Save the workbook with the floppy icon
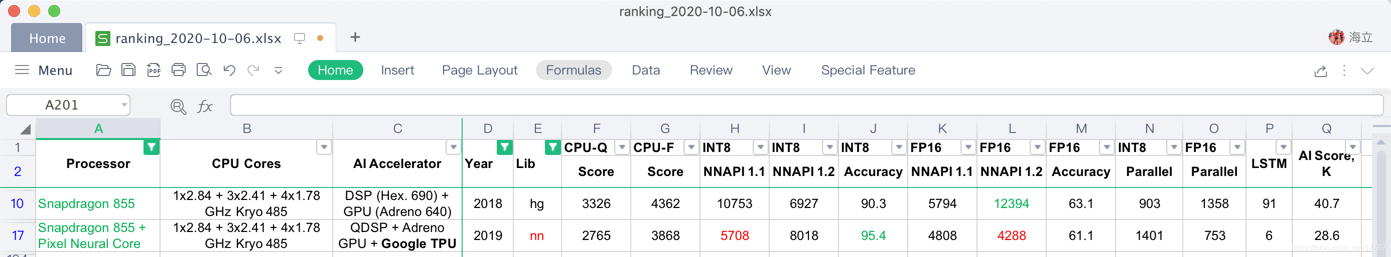 tap(128, 70)
